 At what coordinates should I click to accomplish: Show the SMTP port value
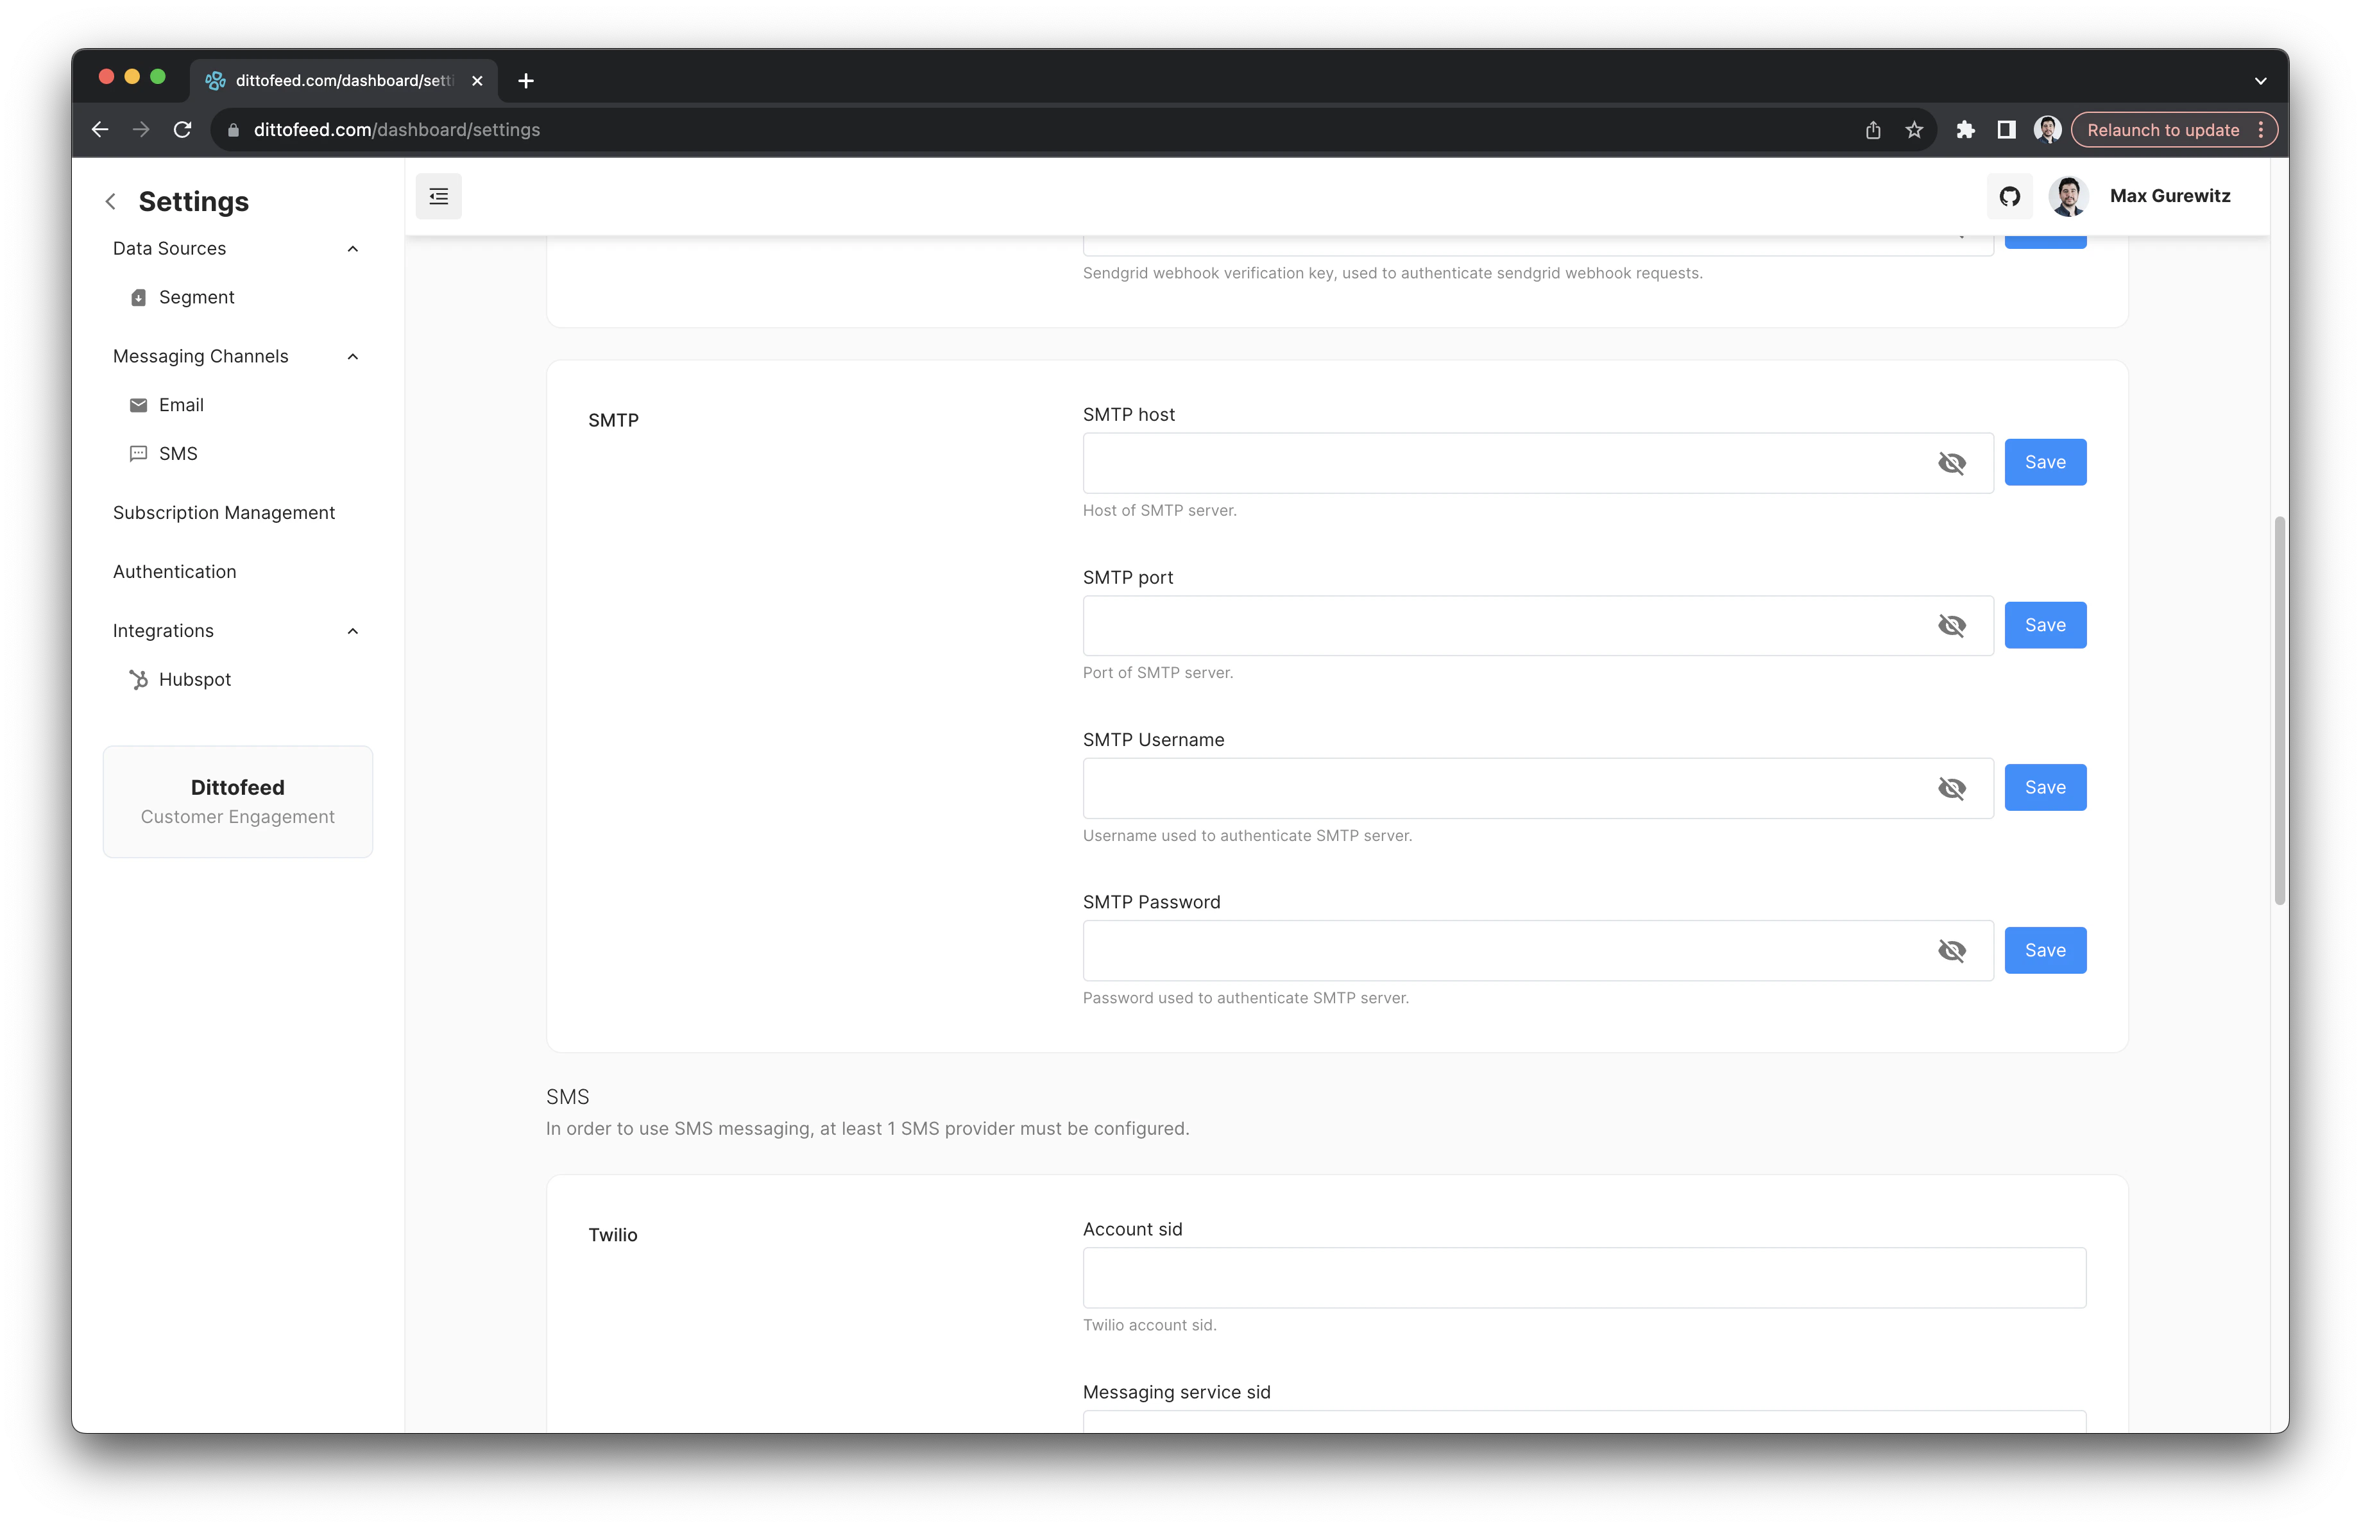click(x=1951, y=625)
